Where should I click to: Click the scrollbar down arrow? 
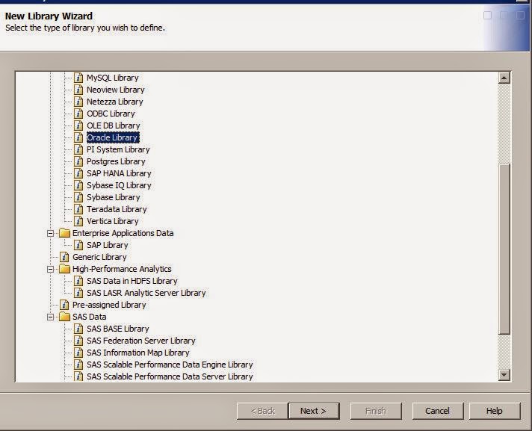point(504,375)
